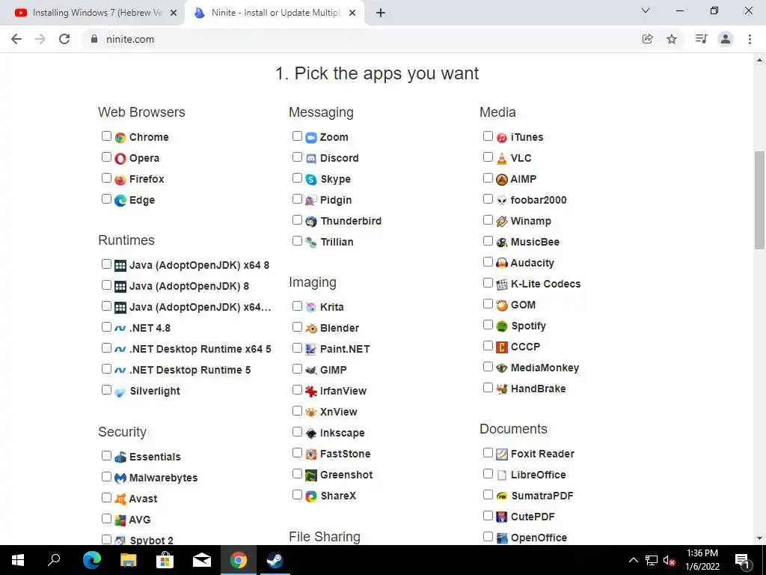The height and width of the screenshot is (575, 766).
Task: Click the Inkscape logo icon
Action: 311,433
